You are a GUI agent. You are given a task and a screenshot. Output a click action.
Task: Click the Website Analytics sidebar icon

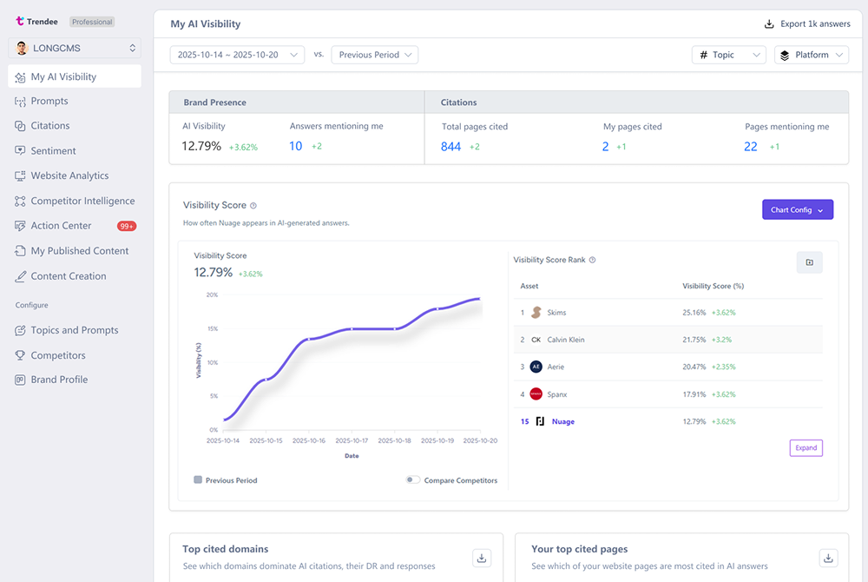coord(20,175)
